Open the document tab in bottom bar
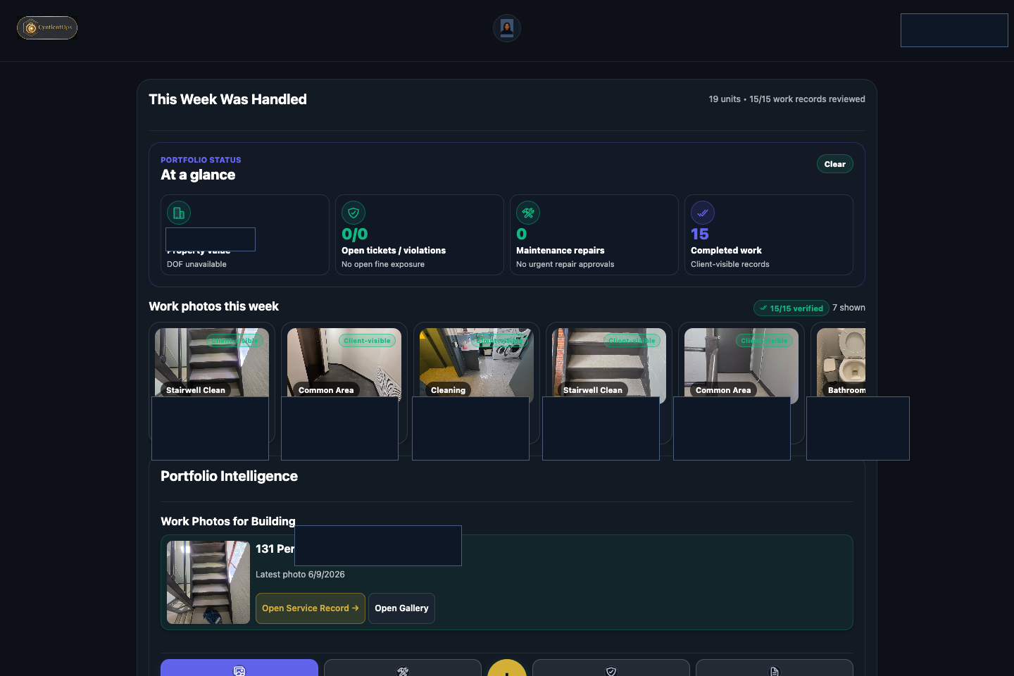Viewport: 1014px width, 676px height. point(775,668)
